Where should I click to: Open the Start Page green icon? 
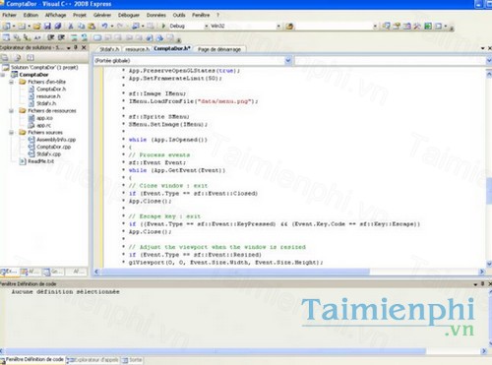428,26
